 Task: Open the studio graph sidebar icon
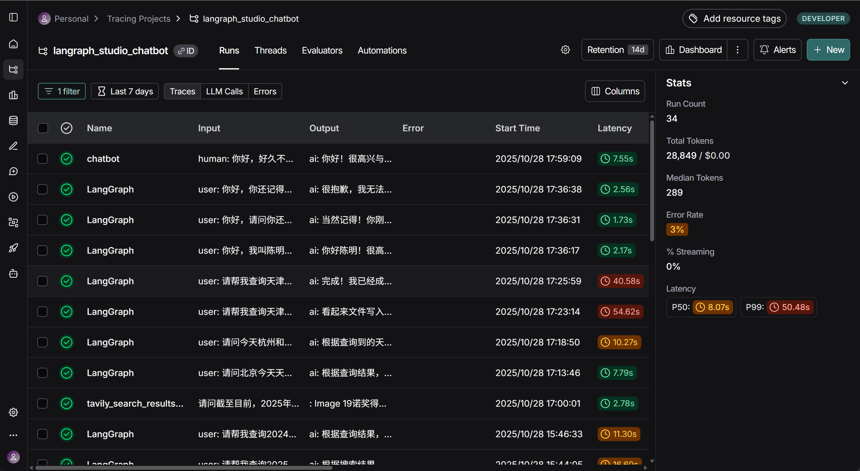click(x=13, y=222)
